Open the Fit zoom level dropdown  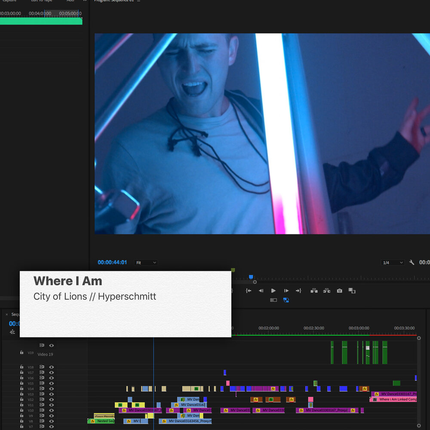(x=146, y=262)
